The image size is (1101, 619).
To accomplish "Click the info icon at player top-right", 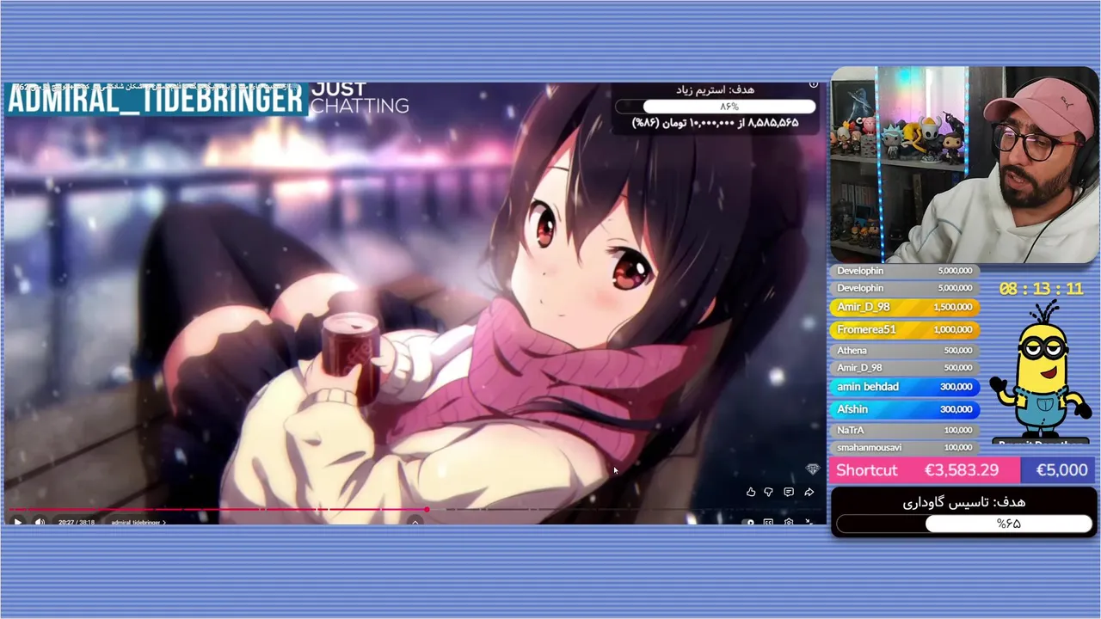I will coord(814,84).
